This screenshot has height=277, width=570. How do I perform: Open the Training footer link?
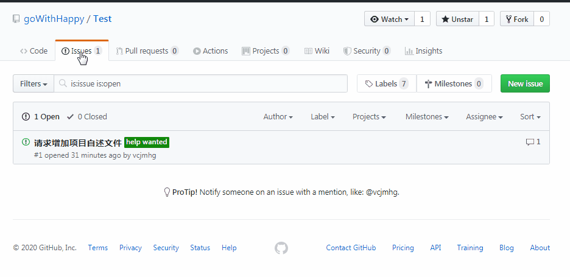click(470, 248)
